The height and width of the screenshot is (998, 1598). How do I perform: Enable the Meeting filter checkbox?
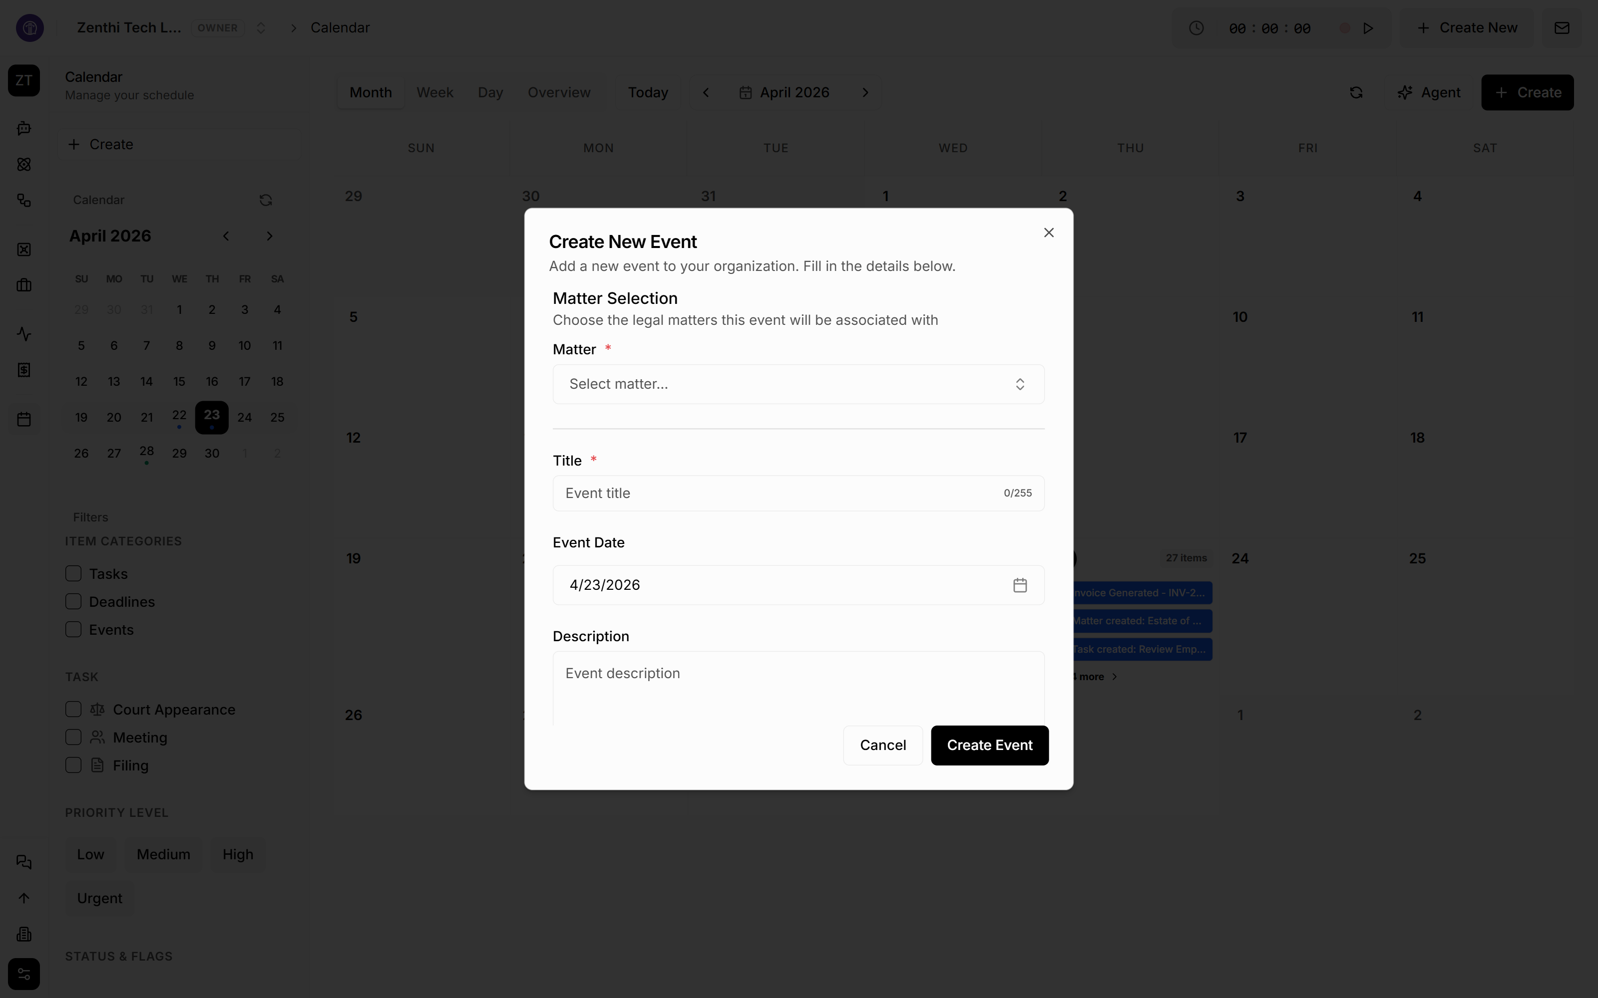click(73, 737)
